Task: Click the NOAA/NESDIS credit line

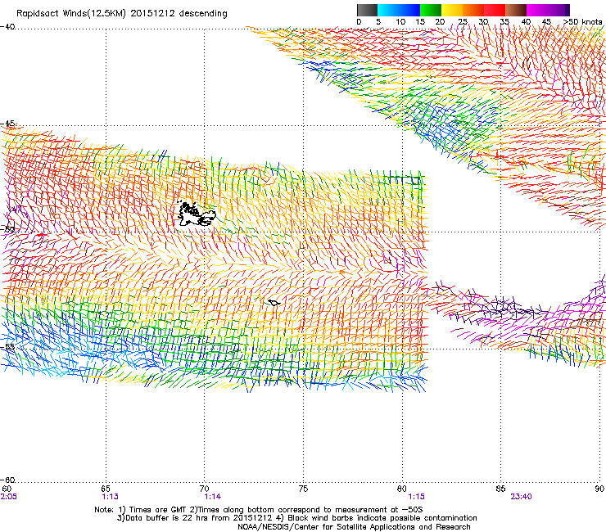Action: point(354,527)
